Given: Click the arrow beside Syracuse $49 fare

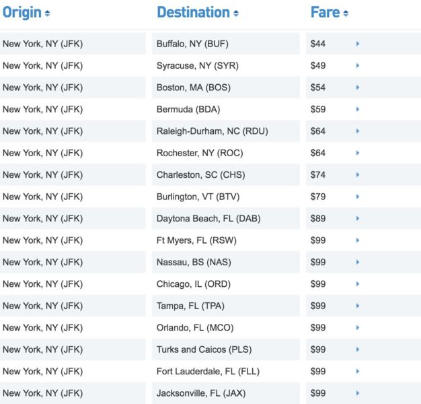Looking at the screenshot, I should click(x=358, y=66).
